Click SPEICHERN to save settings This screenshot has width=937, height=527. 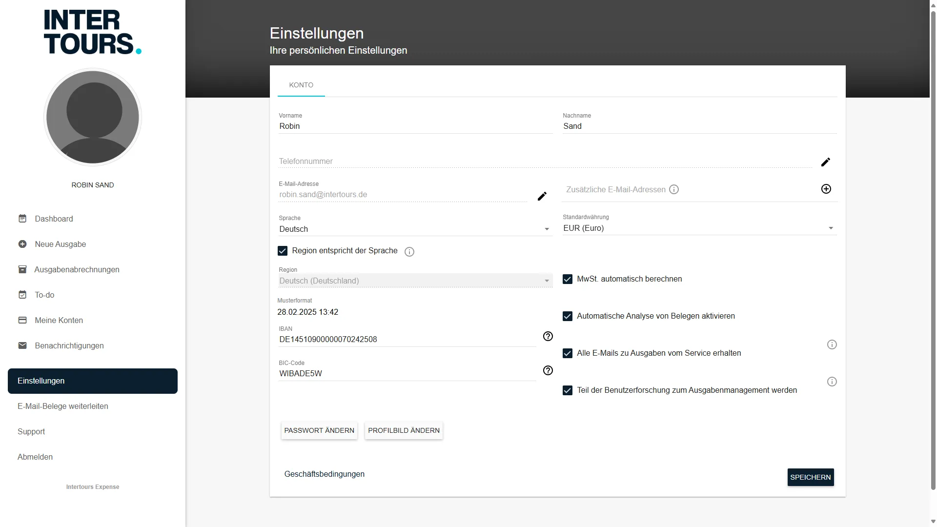810,477
